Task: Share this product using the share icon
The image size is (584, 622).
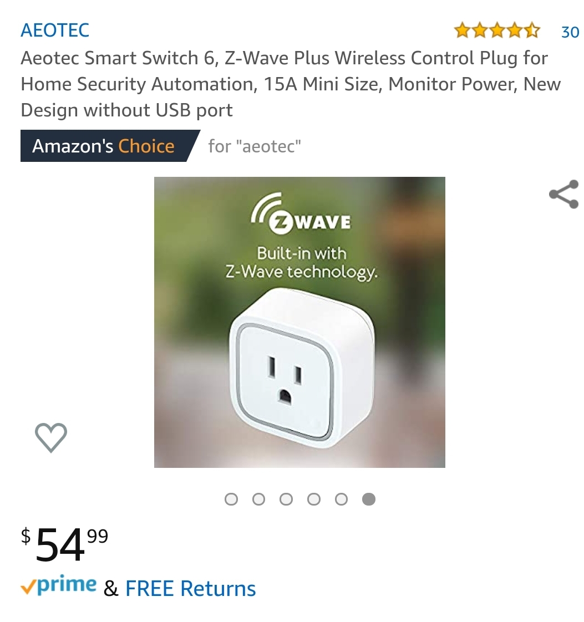Action: 564,194
